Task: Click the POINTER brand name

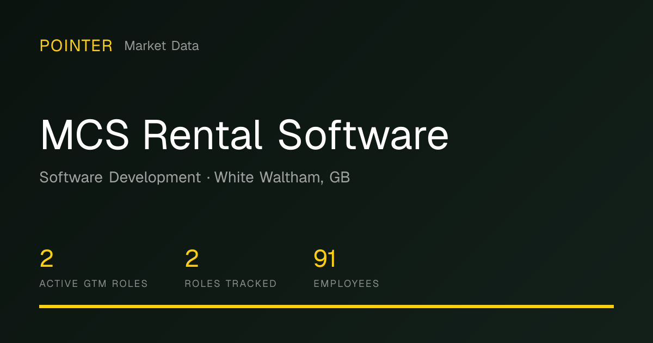Action: [x=76, y=46]
